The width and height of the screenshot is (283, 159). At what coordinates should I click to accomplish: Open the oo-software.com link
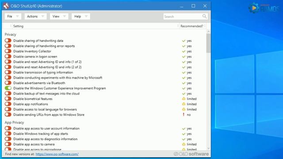point(57,154)
